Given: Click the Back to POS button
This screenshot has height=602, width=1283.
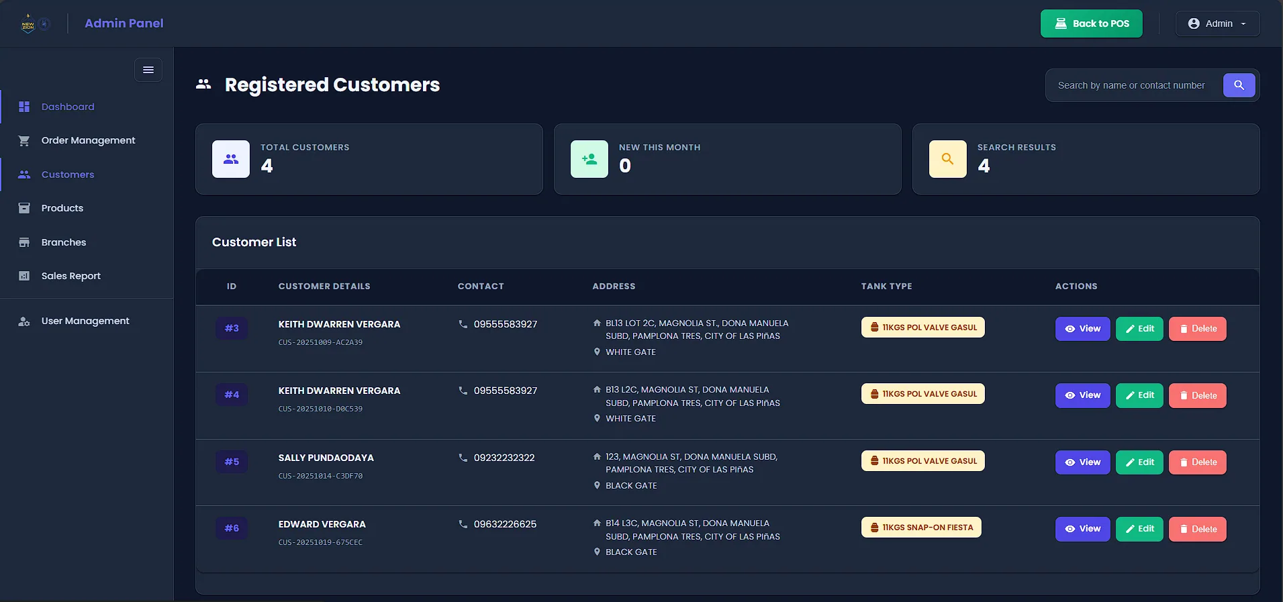Looking at the screenshot, I should click(1091, 23).
